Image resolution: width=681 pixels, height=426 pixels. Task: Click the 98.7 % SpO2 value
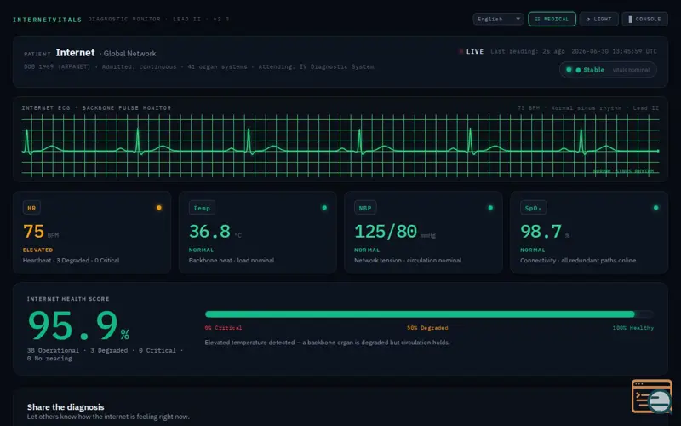[545, 231]
